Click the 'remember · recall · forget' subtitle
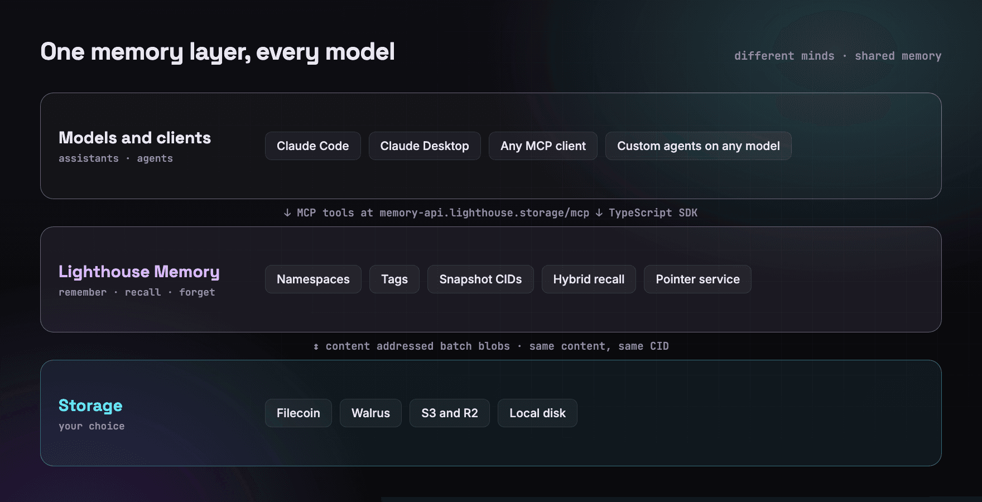This screenshot has height=502, width=982. click(137, 292)
